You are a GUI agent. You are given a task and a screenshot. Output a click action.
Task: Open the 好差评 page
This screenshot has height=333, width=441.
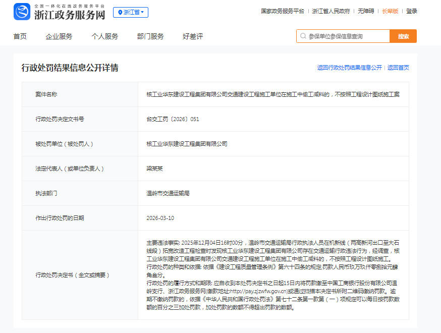[x=193, y=36]
